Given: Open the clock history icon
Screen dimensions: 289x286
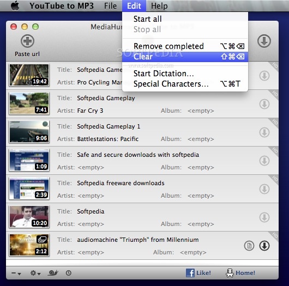Looking at the screenshot, I should pos(69,273).
